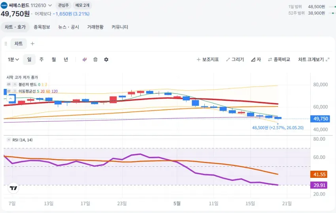The width and height of the screenshot is (336, 213).
Task: Click the plus icon to add panel
Action: (x=32, y=44)
